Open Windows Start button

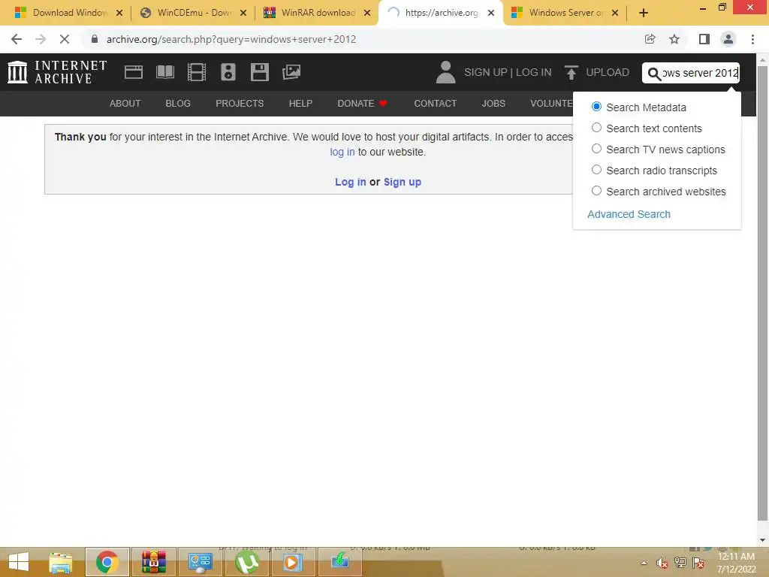tap(19, 562)
